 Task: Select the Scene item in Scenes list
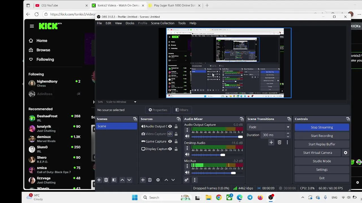[117, 126]
